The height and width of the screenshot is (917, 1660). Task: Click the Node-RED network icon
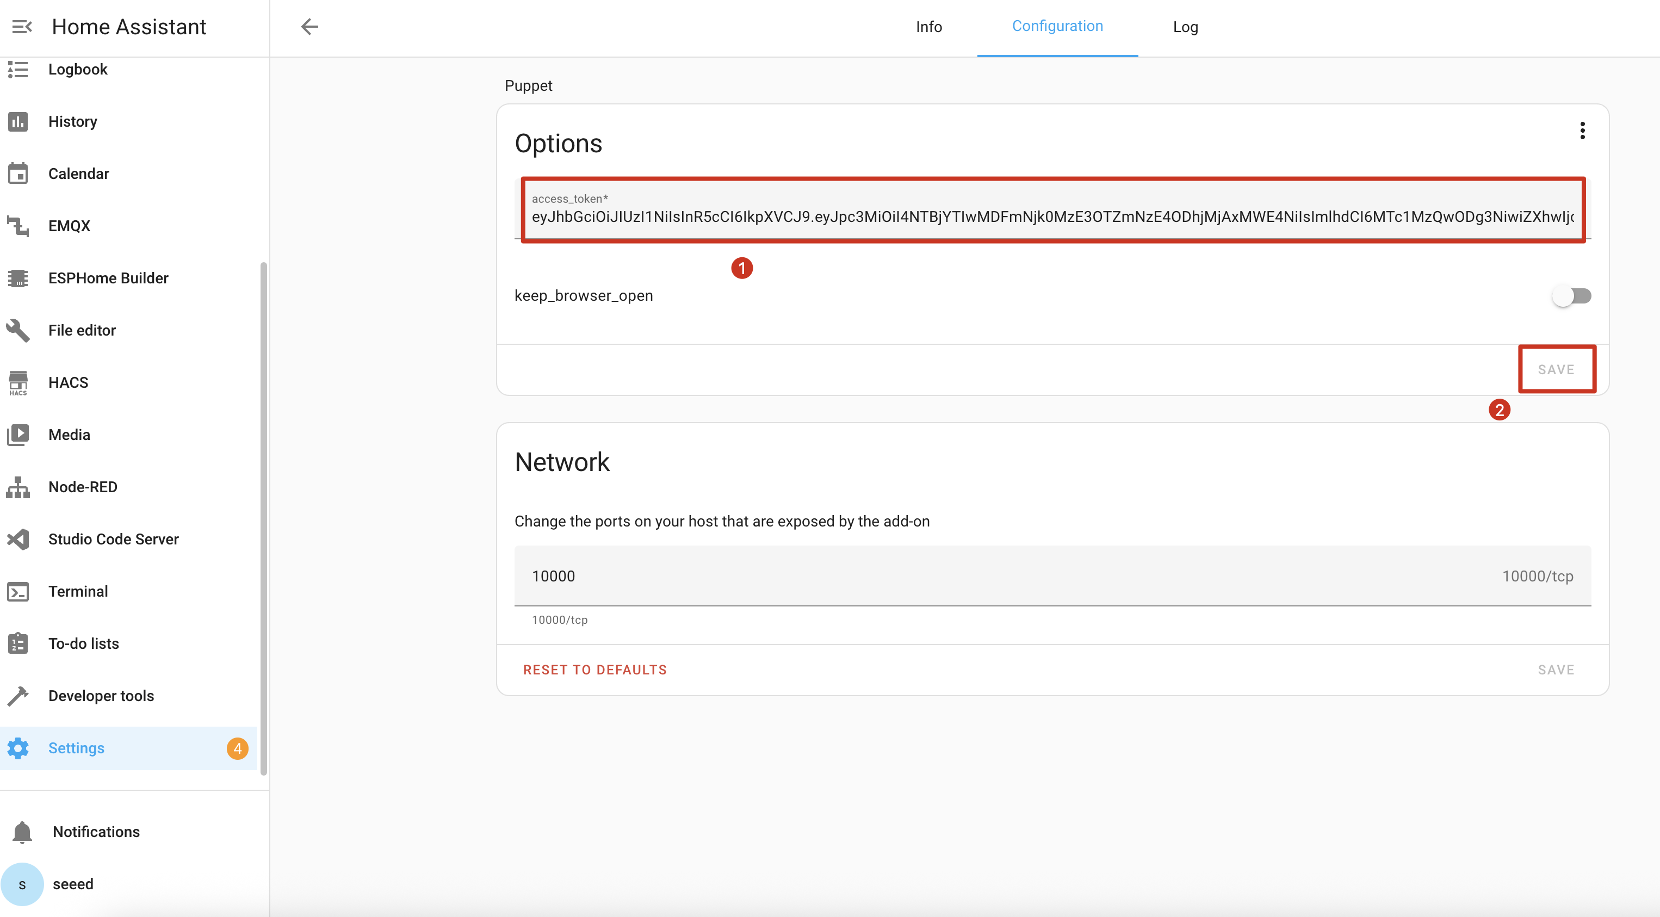(x=18, y=487)
